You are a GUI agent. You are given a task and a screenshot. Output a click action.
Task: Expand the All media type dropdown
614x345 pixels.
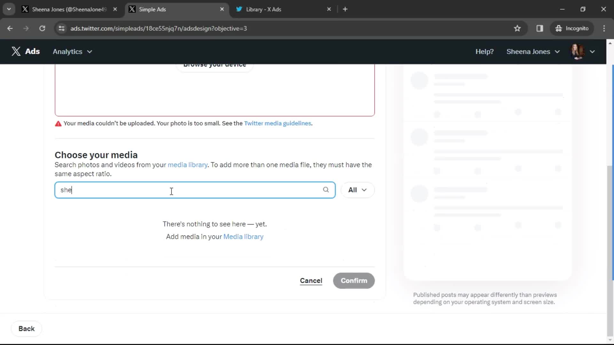point(357,190)
